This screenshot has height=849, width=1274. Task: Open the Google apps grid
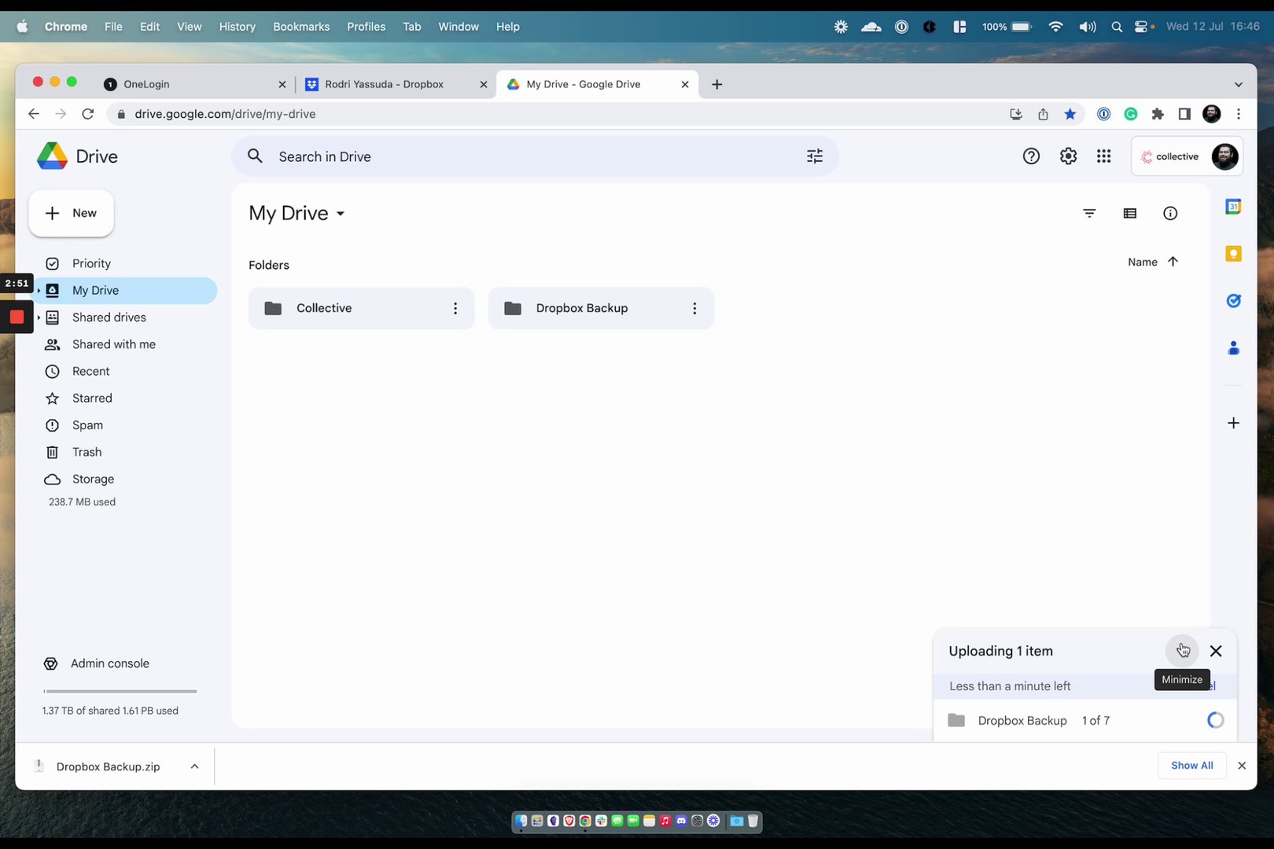click(1103, 156)
